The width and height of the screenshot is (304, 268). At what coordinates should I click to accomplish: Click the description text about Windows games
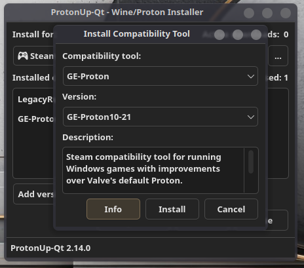[143, 169]
